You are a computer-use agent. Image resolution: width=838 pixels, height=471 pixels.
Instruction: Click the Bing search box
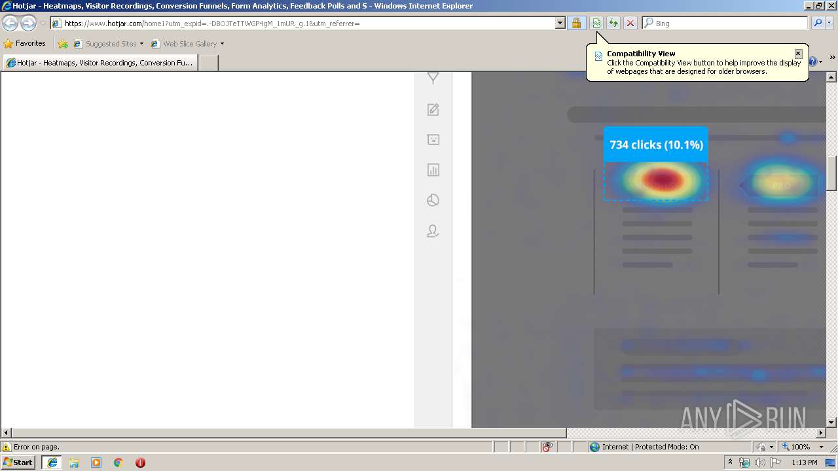725,23
